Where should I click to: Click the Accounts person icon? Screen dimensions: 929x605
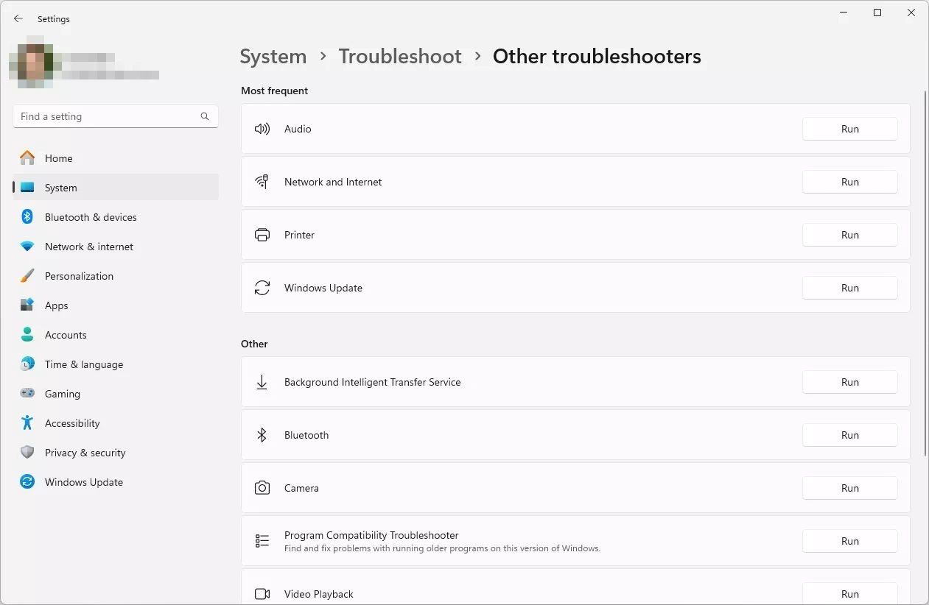[27, 334]
